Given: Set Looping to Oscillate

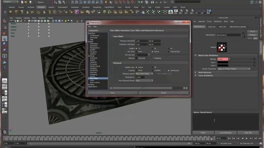Looking at the screenshot, I should 153,70.
